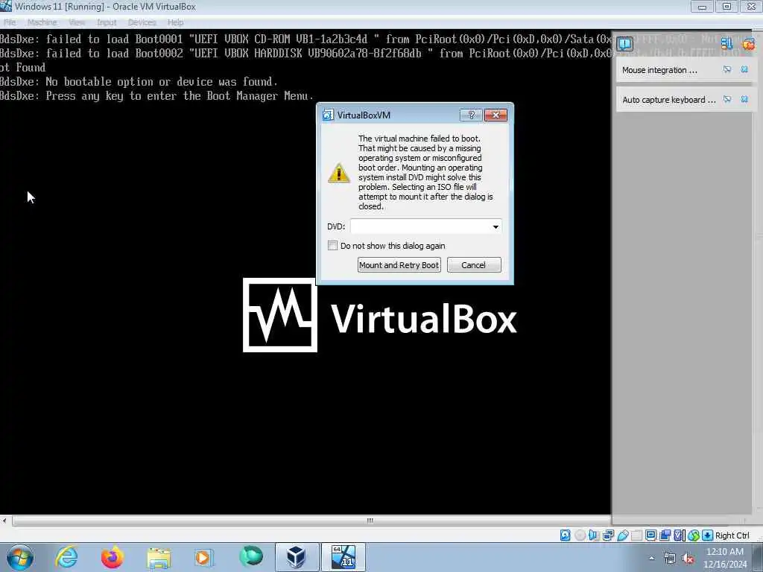Click the optical drive status icon
The width and height of the screenshot is (763, 572).
point(580,535)
